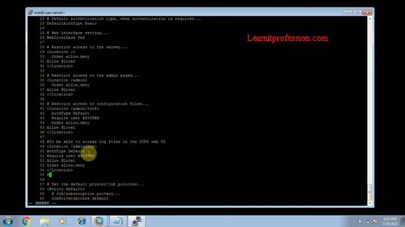The height and width of the screenshot is (227, 405).
Task: Click the '<Location /admin/conf>' line
Action: coord(73,108)
